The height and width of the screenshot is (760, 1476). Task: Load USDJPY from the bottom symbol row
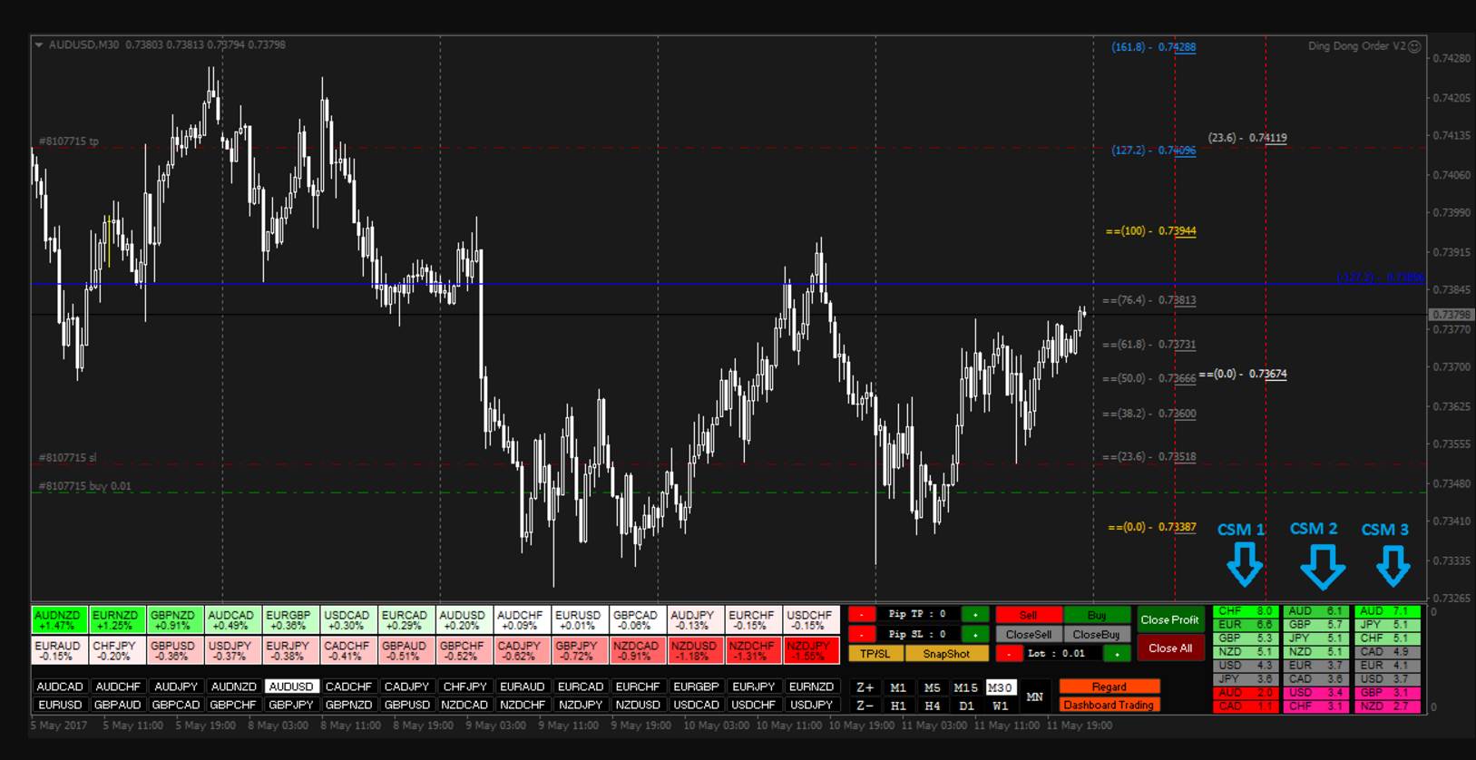point(811,705)
